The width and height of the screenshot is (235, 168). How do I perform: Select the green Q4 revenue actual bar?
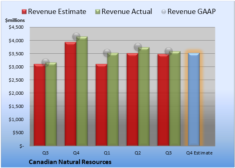tap(82, 91)
